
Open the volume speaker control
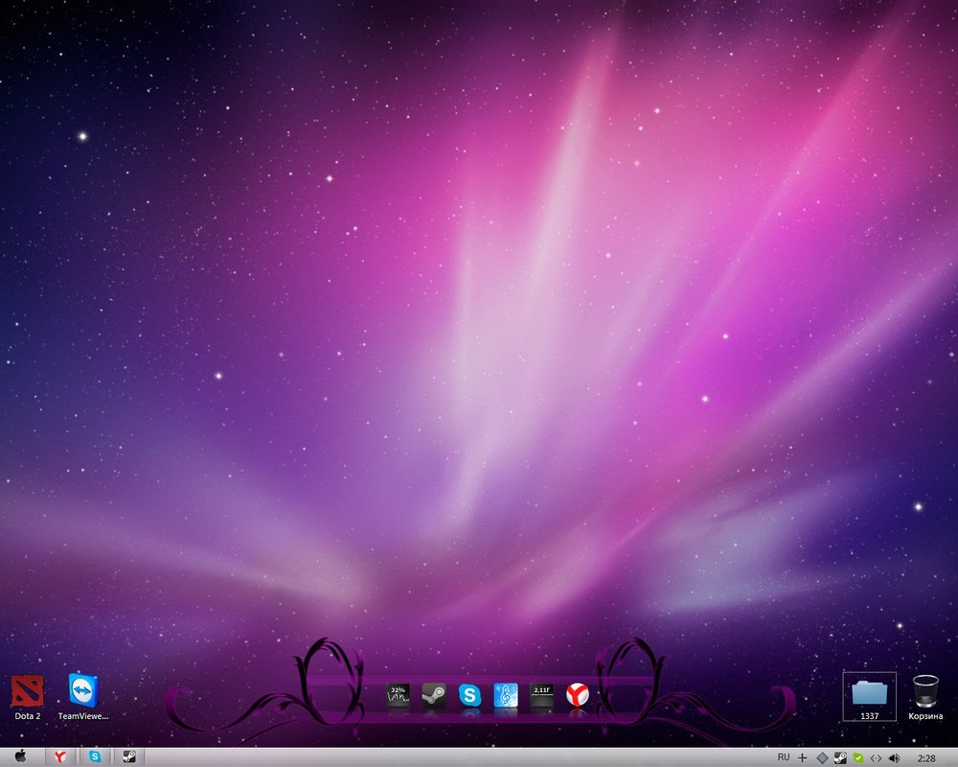point(895,757)
